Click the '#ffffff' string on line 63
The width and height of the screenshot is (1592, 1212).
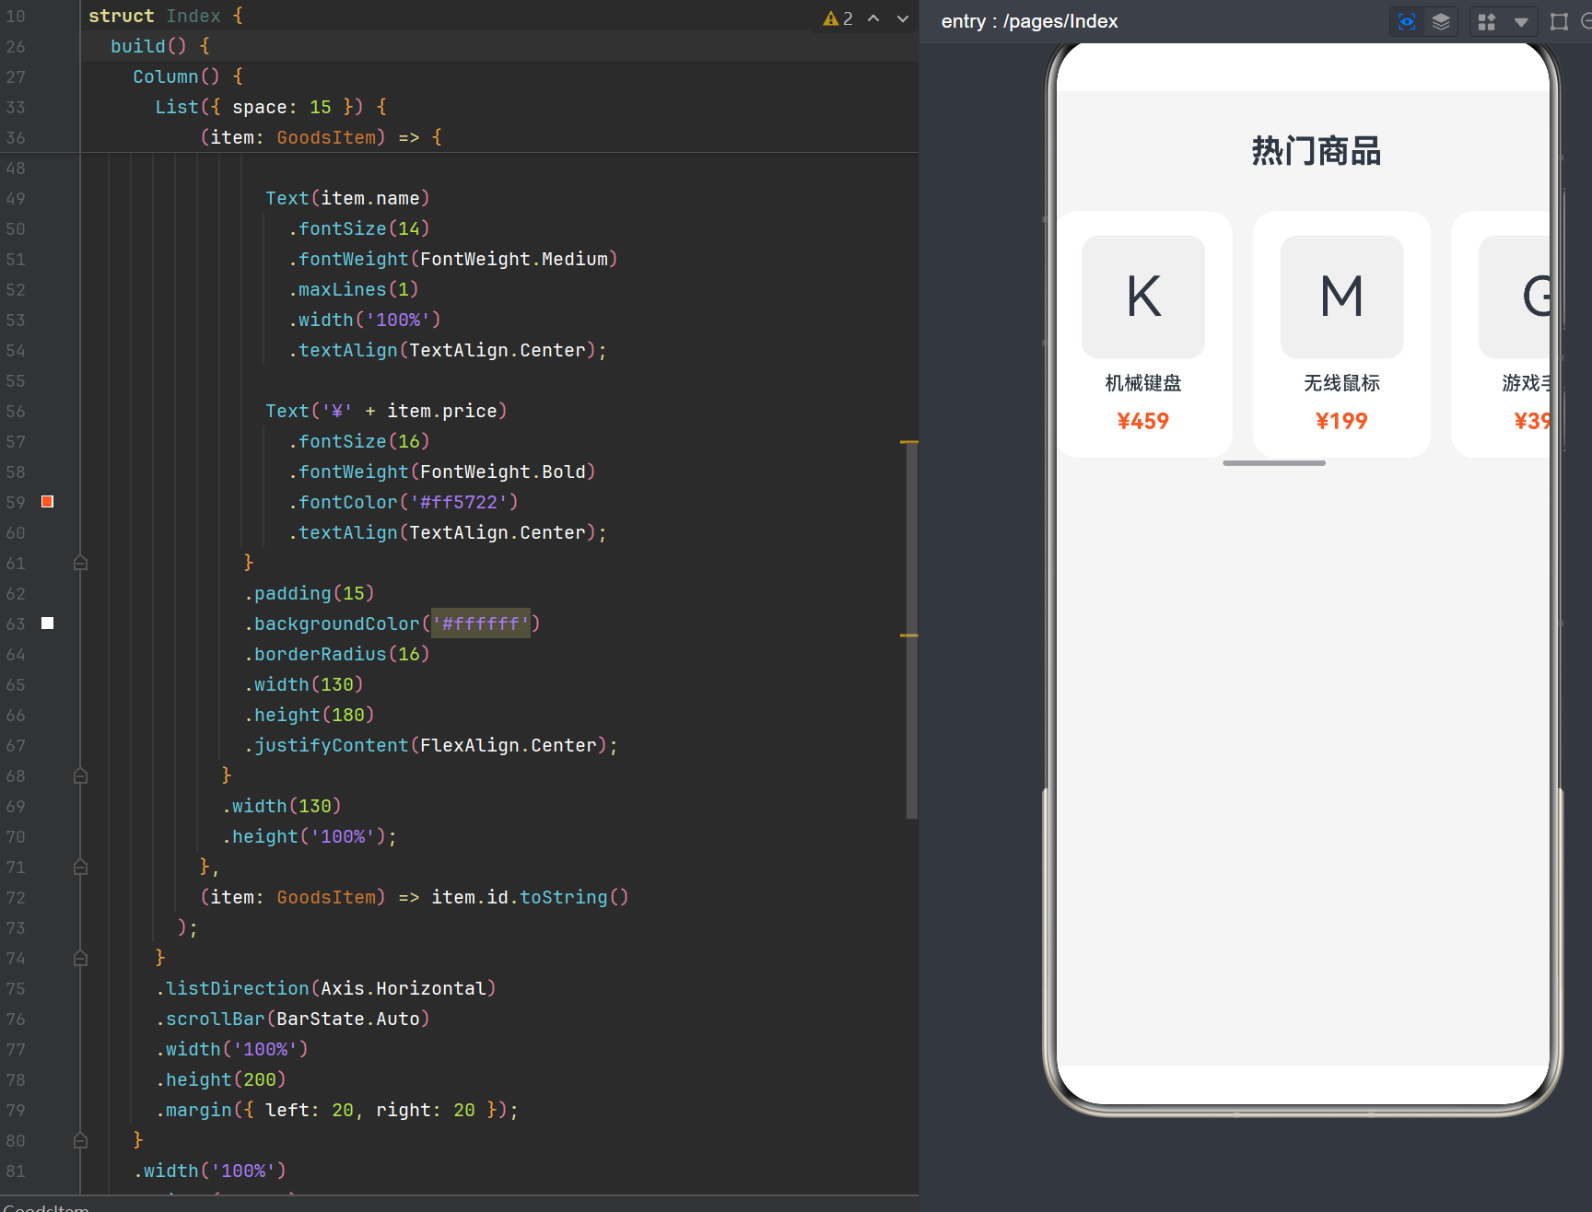[481, 623]
